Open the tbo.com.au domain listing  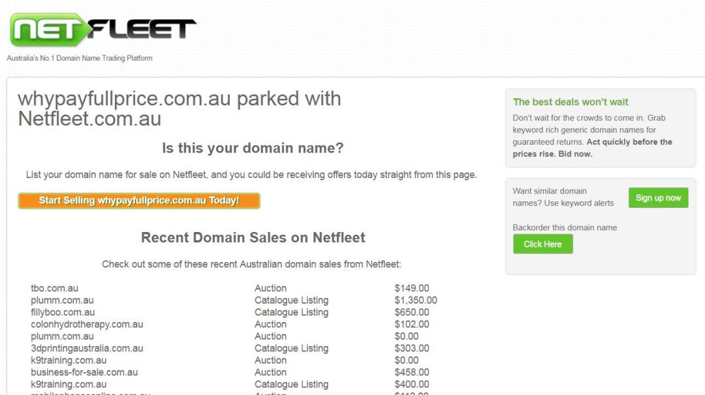[54, 288]
